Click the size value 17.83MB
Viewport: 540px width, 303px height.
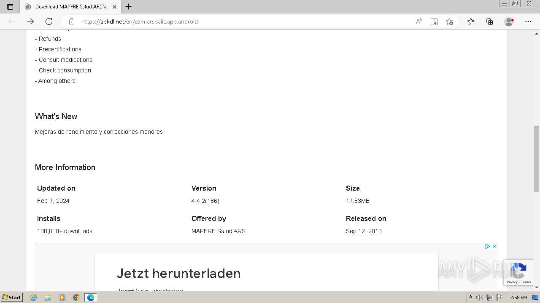[x=358, y=201]
